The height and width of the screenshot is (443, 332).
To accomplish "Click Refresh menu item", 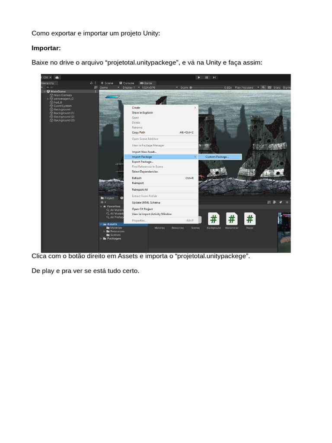I will (161, 178).
